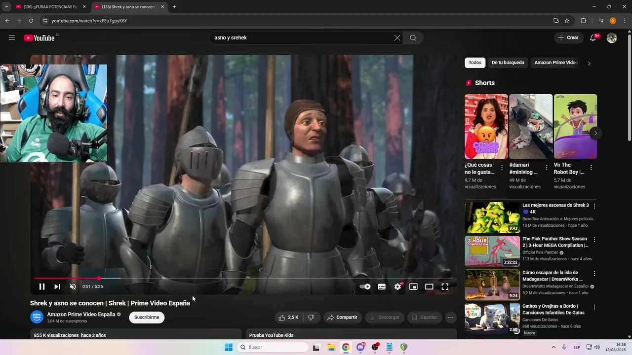The image size is (632, 355).
Task: Open YouTube notifications bell
Action: pos(593,38)
